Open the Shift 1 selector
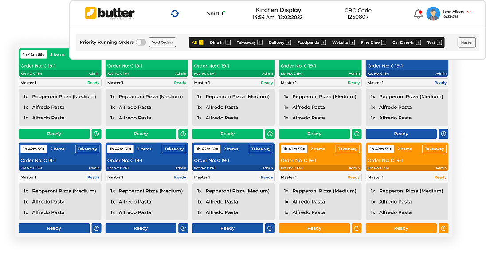Image resolution: width=486 pixels, height=254 pixels. tap(216, 14)
